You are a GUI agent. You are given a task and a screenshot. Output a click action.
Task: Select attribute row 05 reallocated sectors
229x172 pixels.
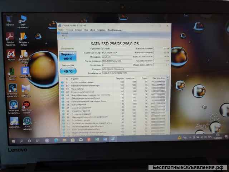113,85
